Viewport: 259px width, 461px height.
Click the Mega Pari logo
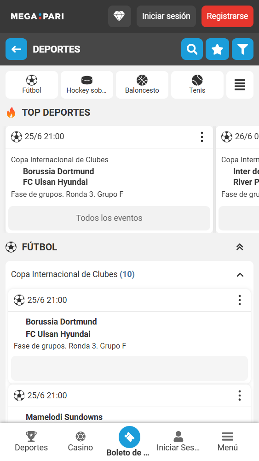tap(37, 16)
